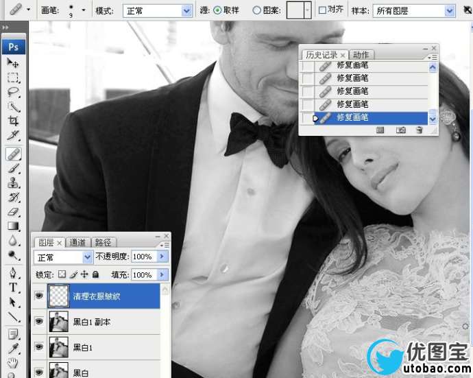Click the 不透明度 opacity value field
This screenshot has width=473, height=378.
pyautogui.click(x=144, y=257)
